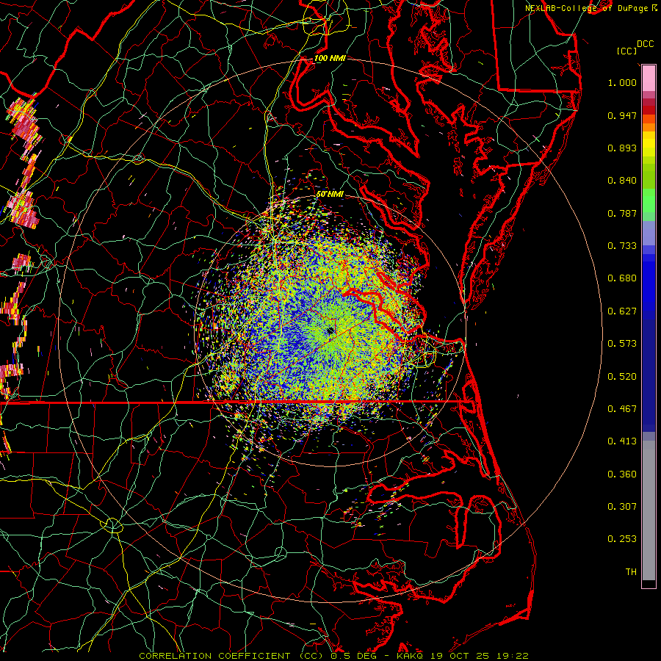This screenshot has width=661, height=661.
Task: Click the 0.573 legend value
Action: [x=622, y=344]
